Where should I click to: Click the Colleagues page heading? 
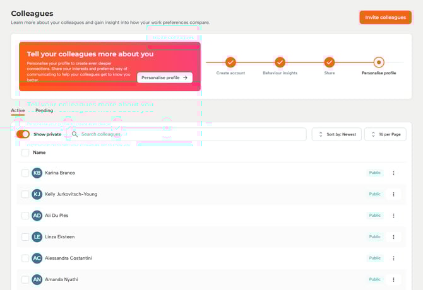(32, 13)
